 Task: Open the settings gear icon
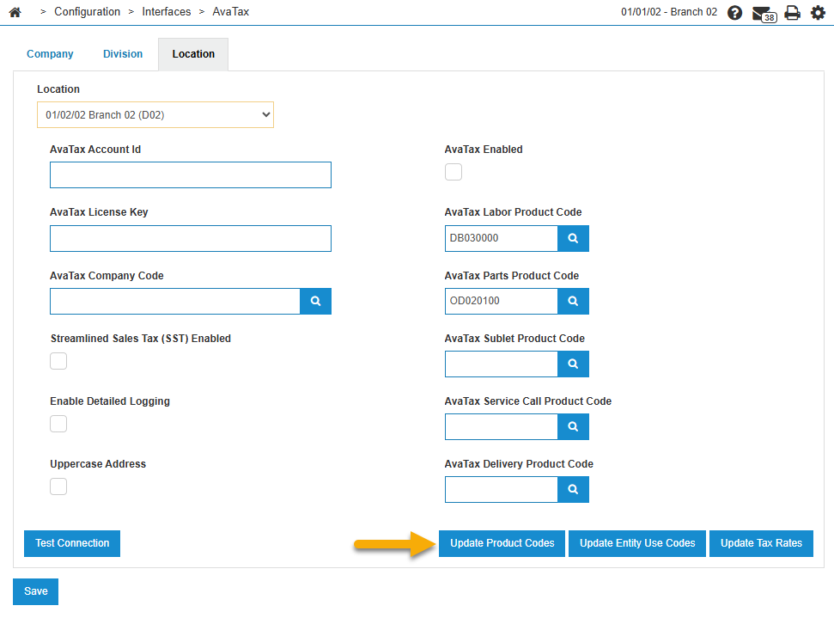point(818,12)
